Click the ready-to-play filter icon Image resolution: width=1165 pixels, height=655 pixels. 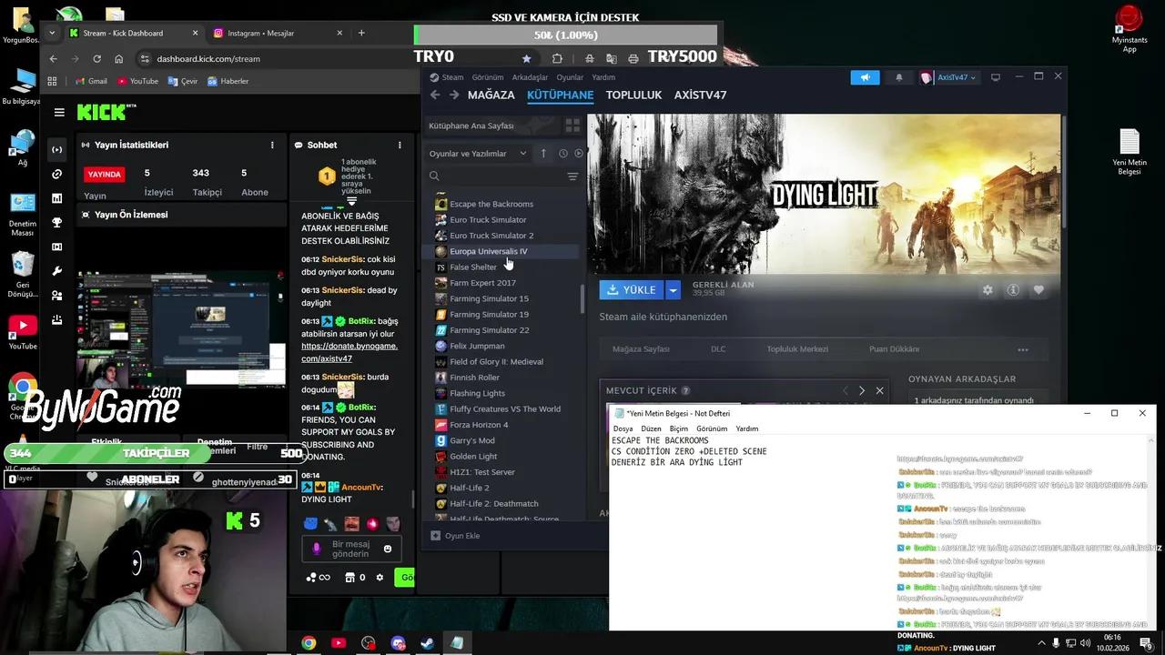click(x=578, y=154)
